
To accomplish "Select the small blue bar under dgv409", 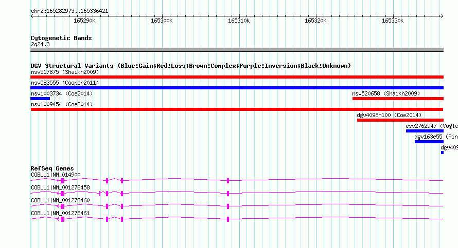I will 442,152.
